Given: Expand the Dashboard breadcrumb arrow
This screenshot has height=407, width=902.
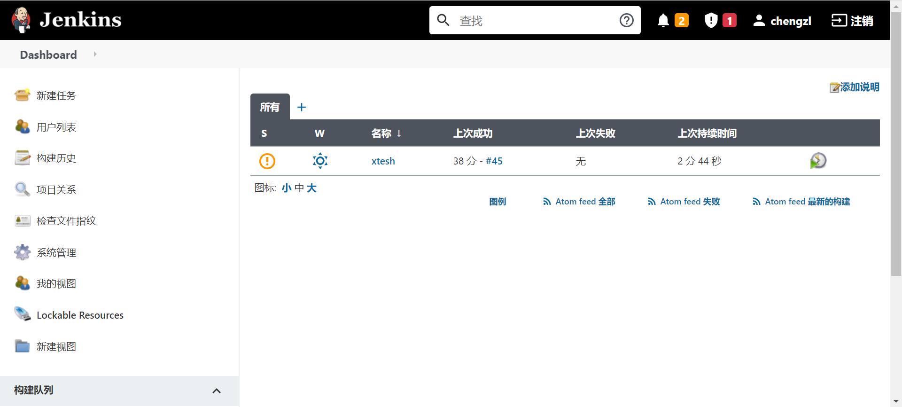Looking at the screenshot, I should [x=95, y=54].
